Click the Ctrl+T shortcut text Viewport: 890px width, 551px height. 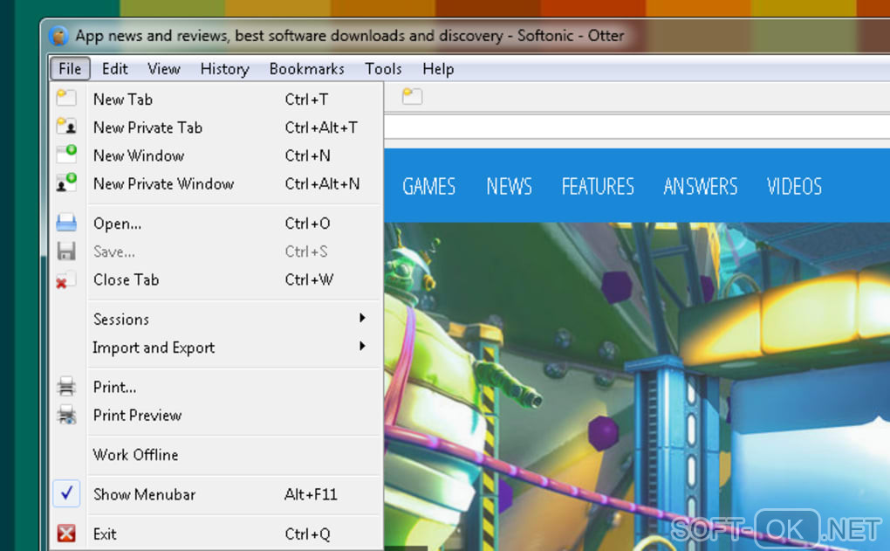pos(306,100)
